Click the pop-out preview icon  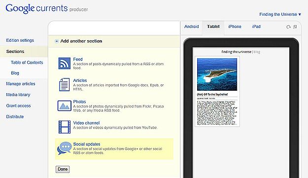tap(295, 27)
